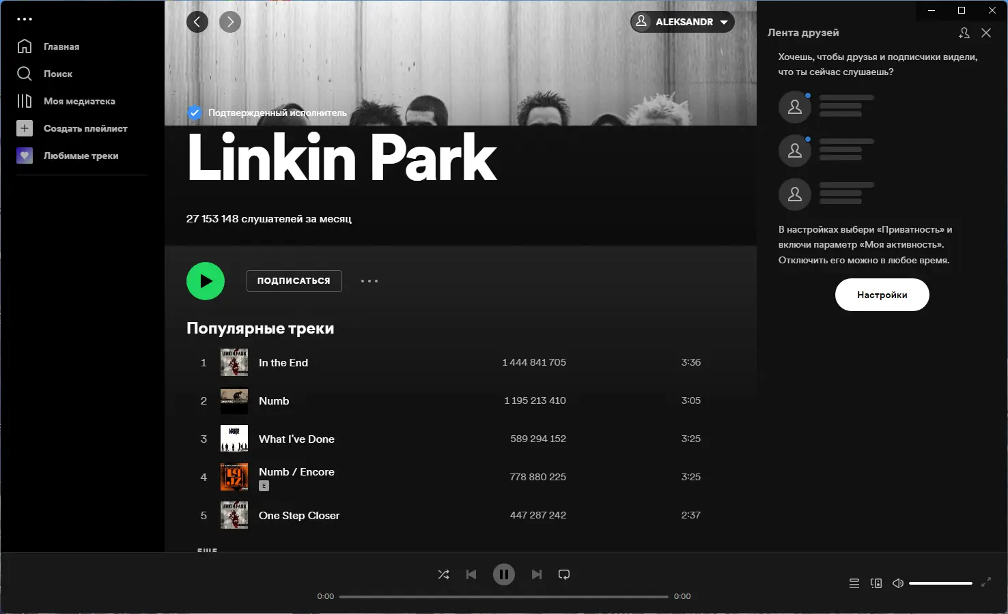Select the track In the End
This screenshot has height=614, width=1008.
283,363
